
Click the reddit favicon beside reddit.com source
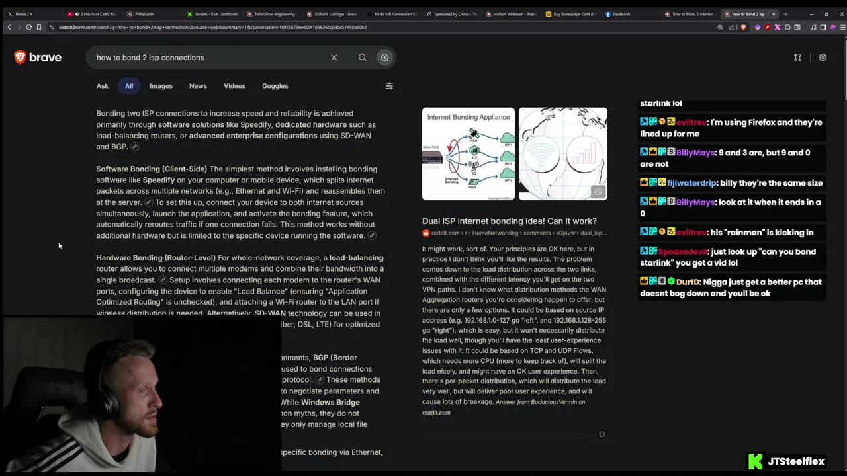[x=426, y=233]
